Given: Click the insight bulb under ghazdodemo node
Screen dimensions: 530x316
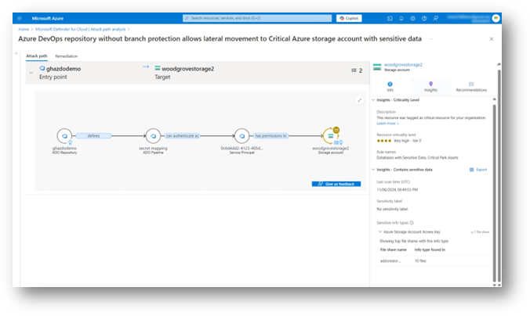Looking at the screenshot, I should point(71,142).
